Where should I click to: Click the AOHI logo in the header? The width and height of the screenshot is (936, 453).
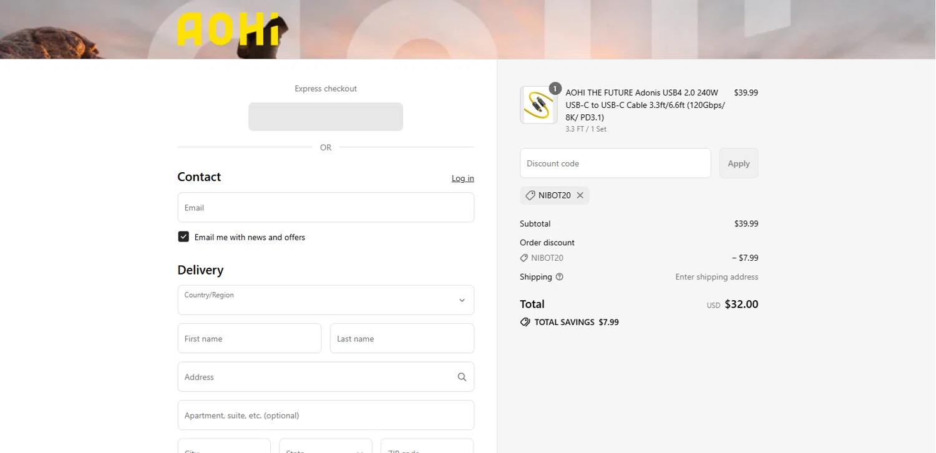point(228,29)
